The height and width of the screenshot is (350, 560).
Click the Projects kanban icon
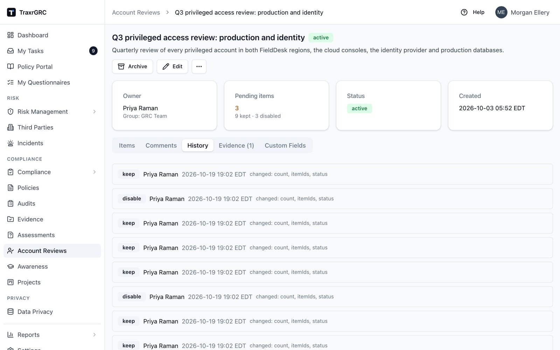10,282
